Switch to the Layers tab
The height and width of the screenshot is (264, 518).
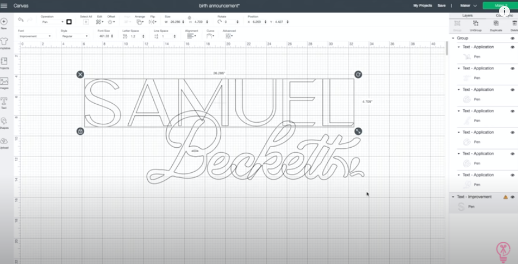point(467,16)
